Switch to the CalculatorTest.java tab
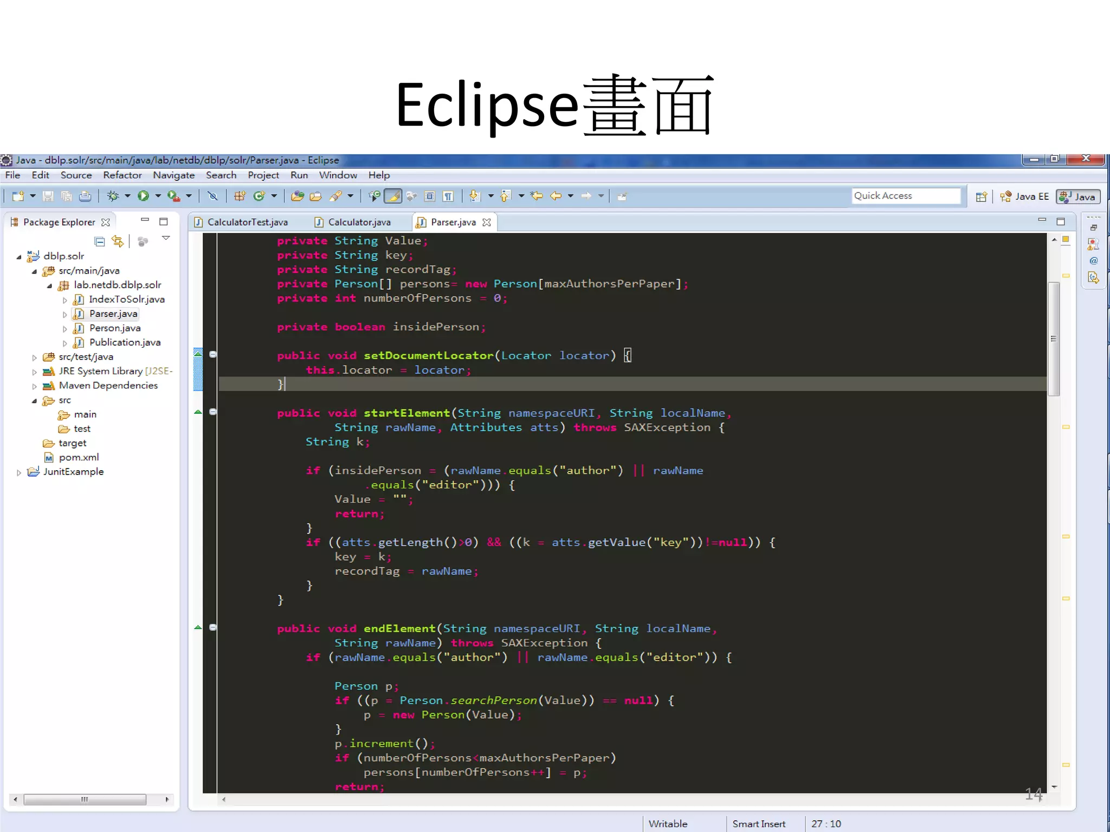The width and height of the screenshot is (1110, 832). 242,222
